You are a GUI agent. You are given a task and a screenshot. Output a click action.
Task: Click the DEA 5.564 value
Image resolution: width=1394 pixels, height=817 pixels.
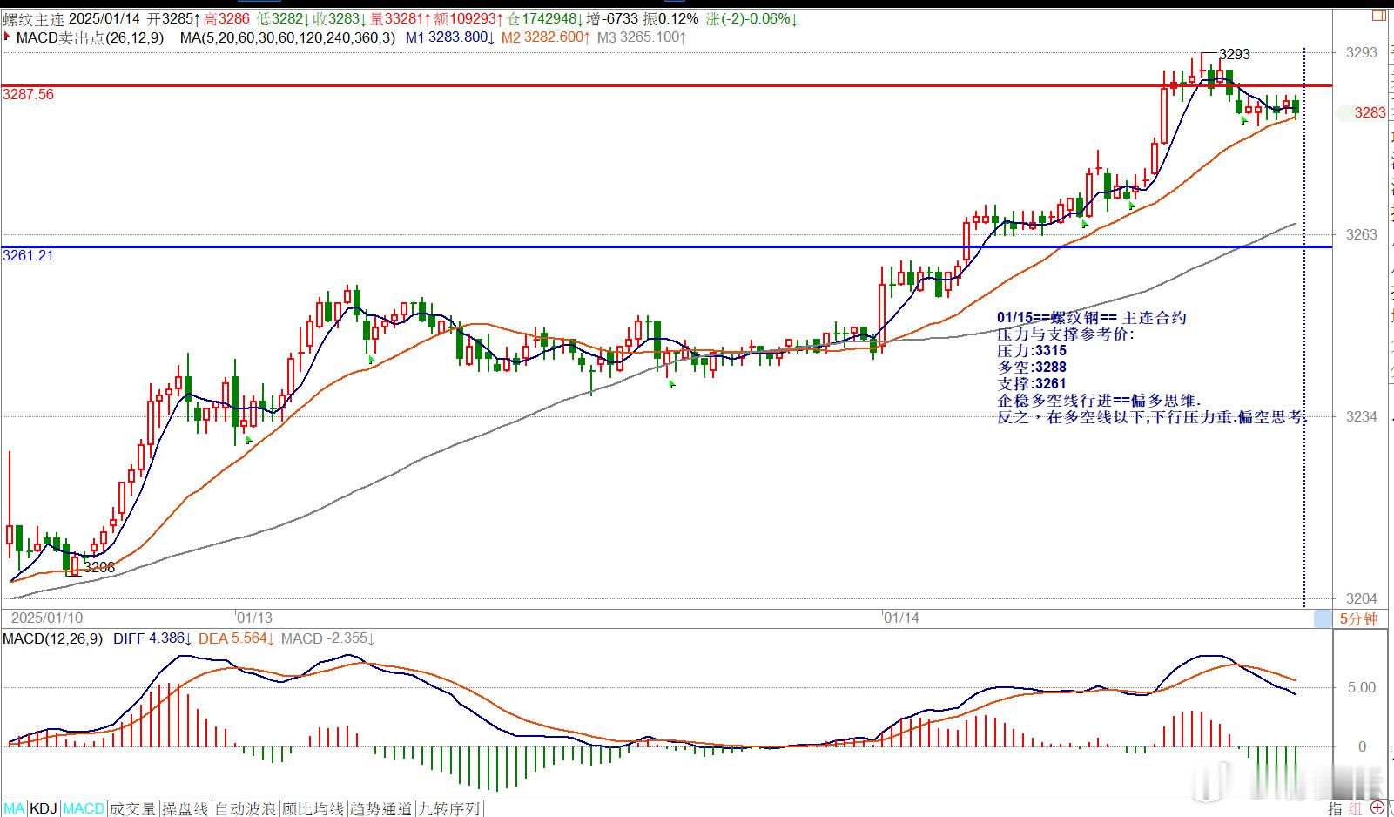[237, 638]
